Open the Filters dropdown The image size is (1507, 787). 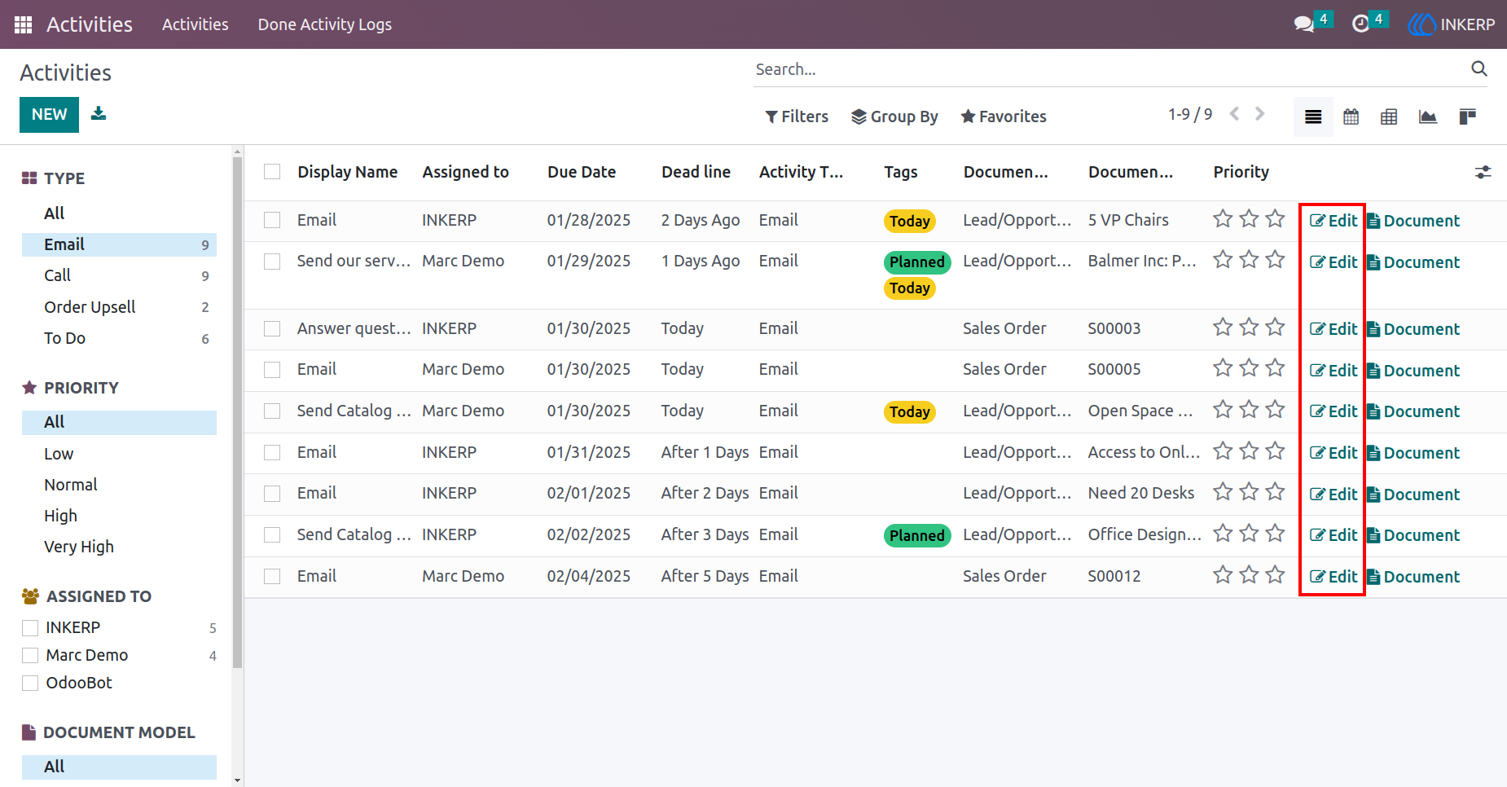click(x=797, y=117)
